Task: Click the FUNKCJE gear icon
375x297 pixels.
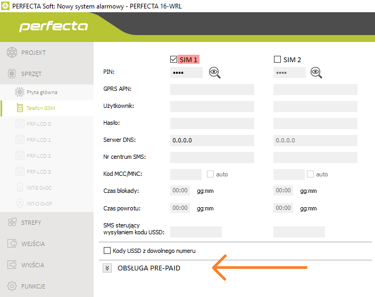Action: (x=12, y=286)
